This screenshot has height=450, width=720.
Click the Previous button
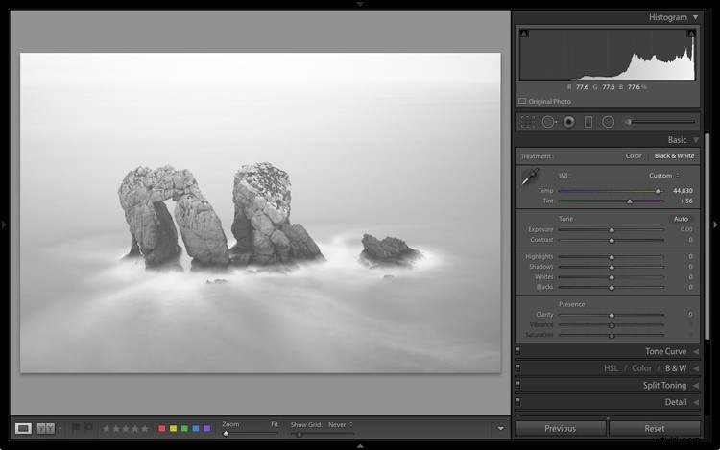561,429
